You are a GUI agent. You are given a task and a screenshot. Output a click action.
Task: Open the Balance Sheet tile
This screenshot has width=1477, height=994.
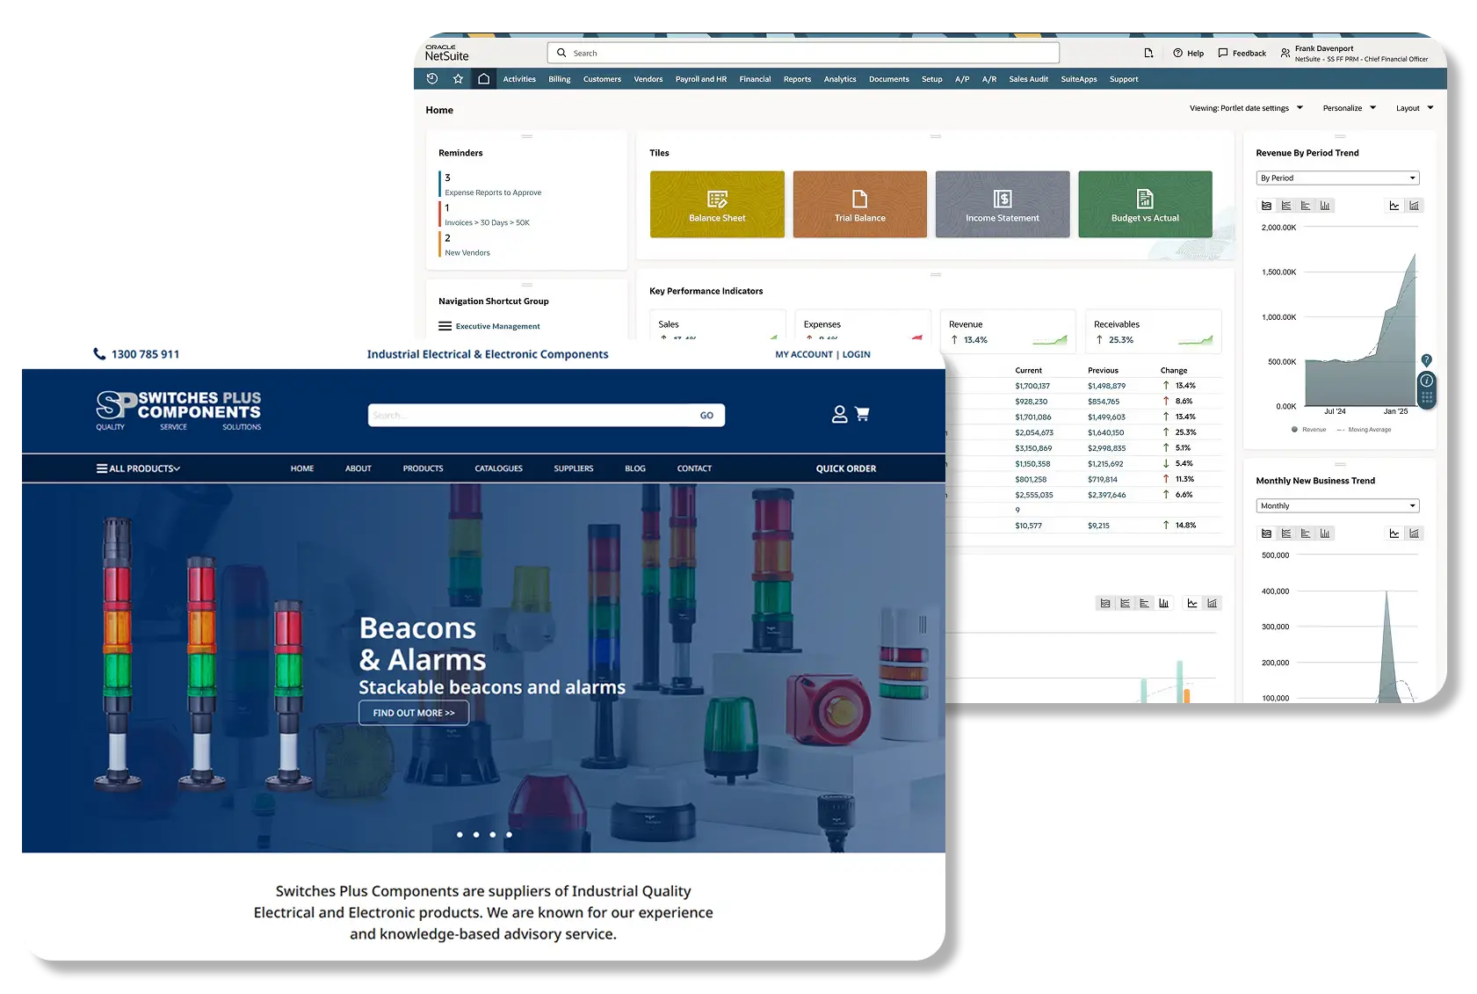click(717, 204)
